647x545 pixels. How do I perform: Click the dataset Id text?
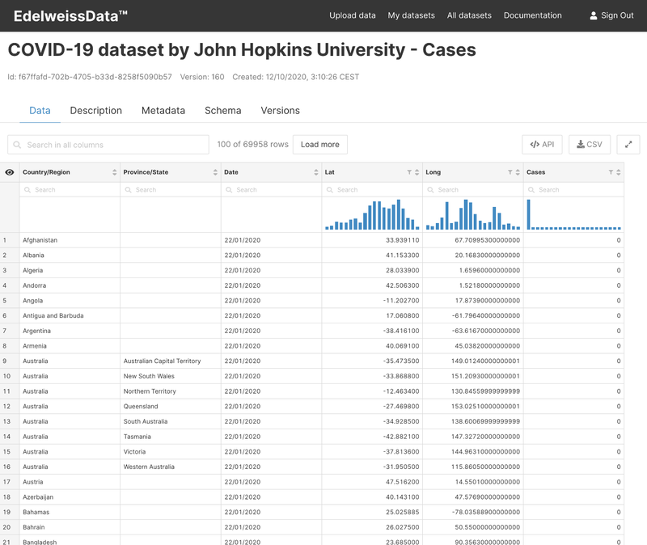click(x=90, y=77)
